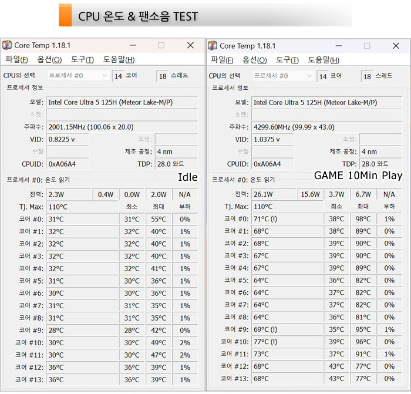Close the right Core Temp window
Viewport: 411px width, 394px height.
pyautogui.click(x=396, y=45)
